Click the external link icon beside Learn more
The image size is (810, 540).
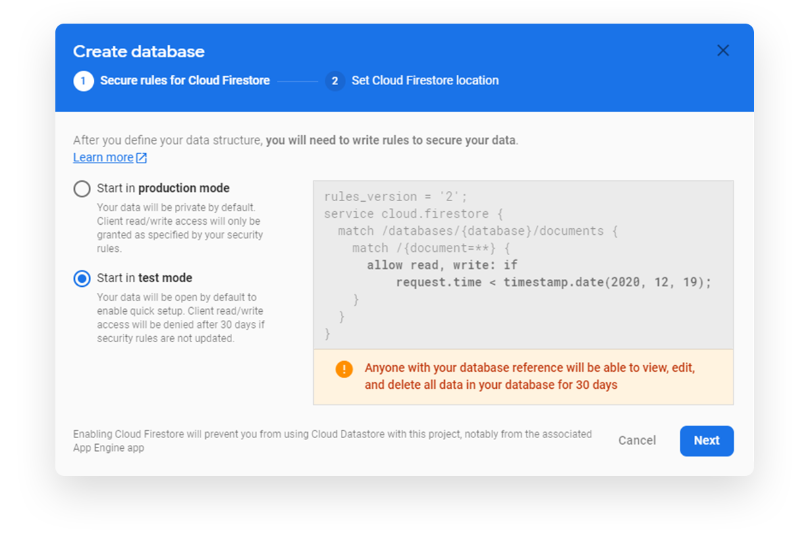[x=142, y=158]
